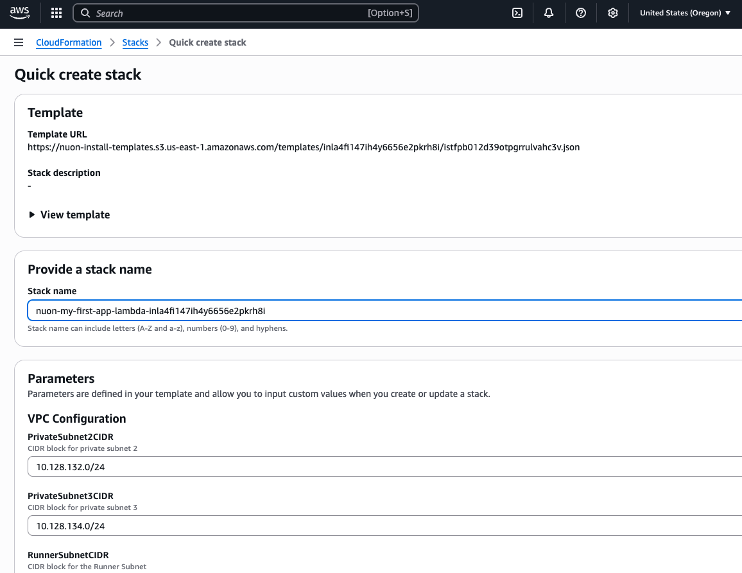Screen dimensions: 742x573
Task: Go to CloudFormation breadcrumb link
Action: pyautogui.click(x=69, y=42)
